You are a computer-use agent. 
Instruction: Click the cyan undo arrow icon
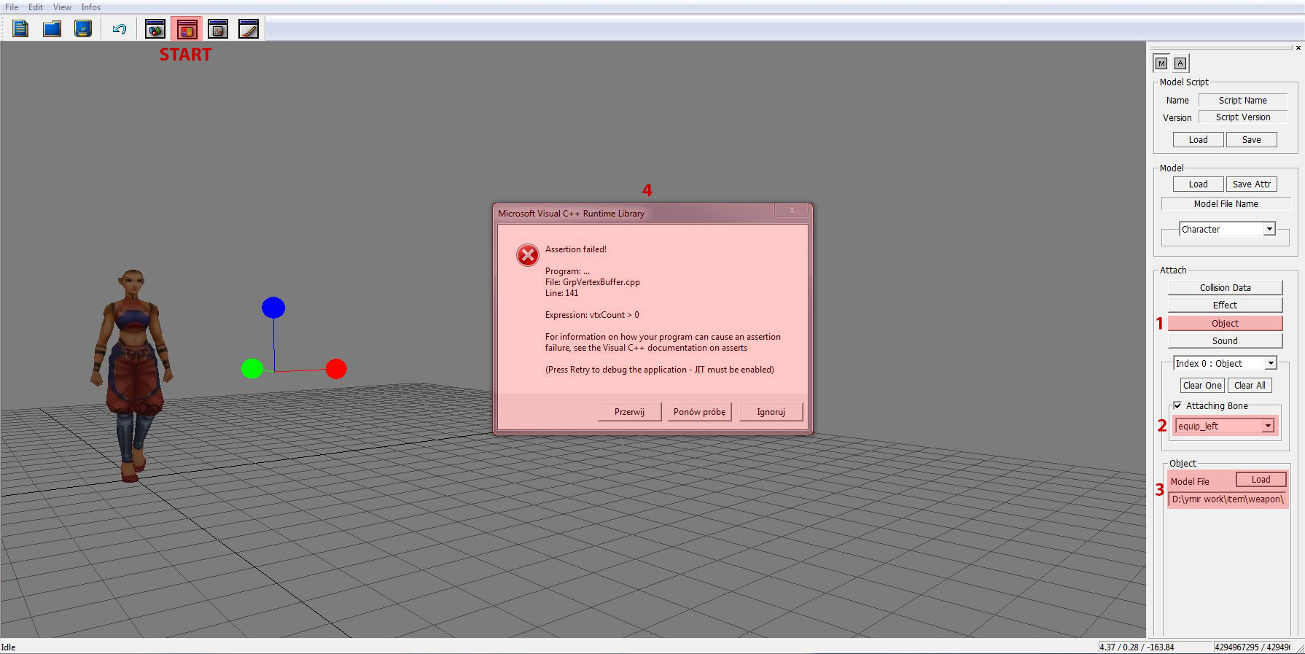pyautogui.click(x=120, y=29)
